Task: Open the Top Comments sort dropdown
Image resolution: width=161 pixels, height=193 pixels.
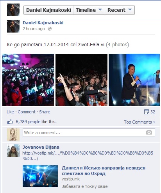Action: (x=140, y=122)
